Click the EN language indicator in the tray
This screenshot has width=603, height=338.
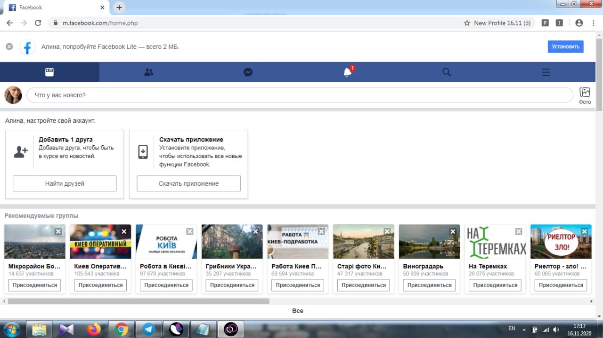point(512,328)
